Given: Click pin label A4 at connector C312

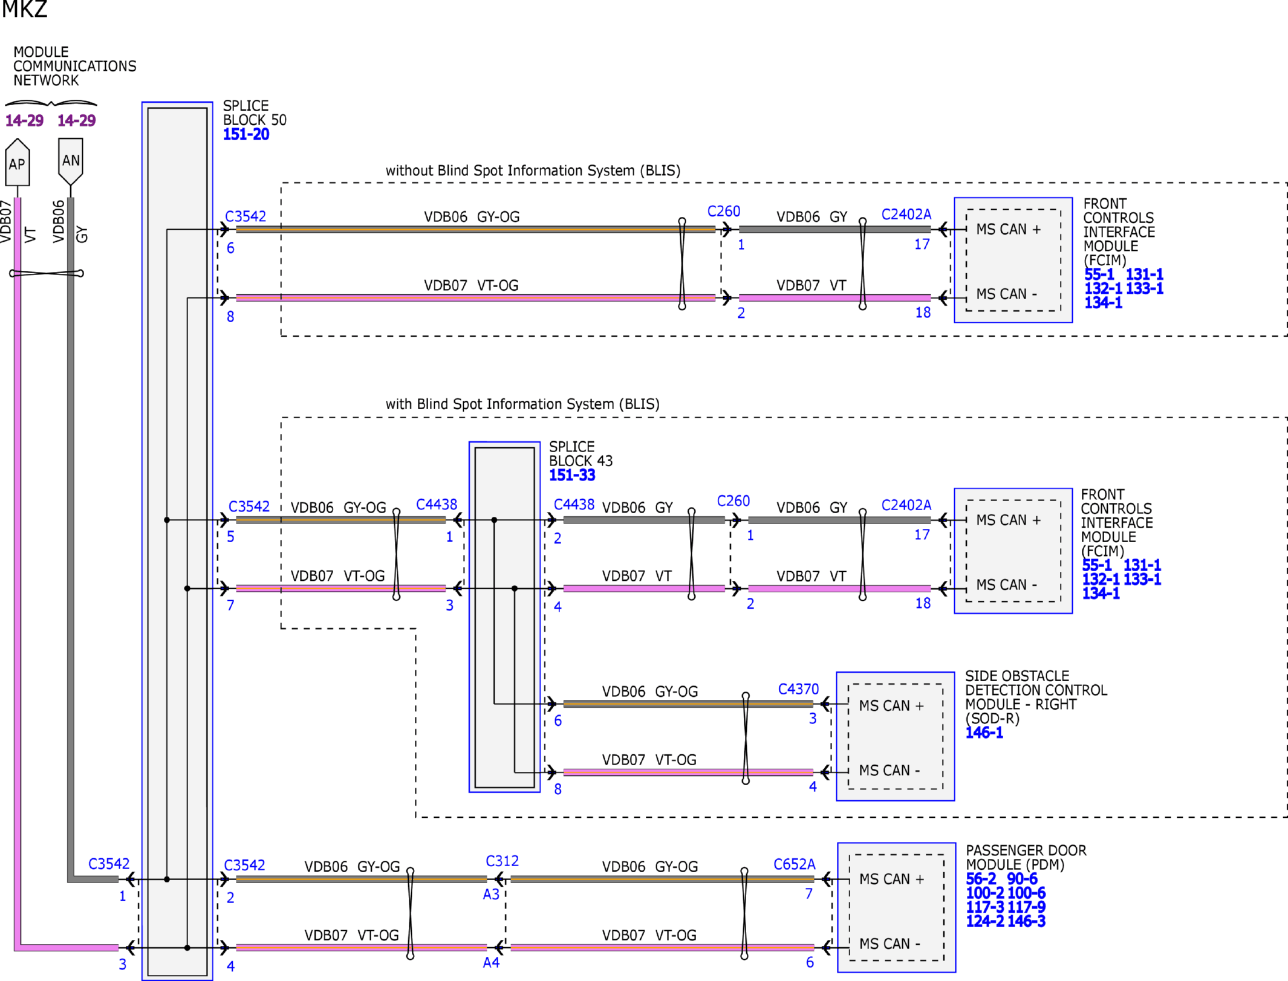Looking at the screenshot, I should 491,962.
